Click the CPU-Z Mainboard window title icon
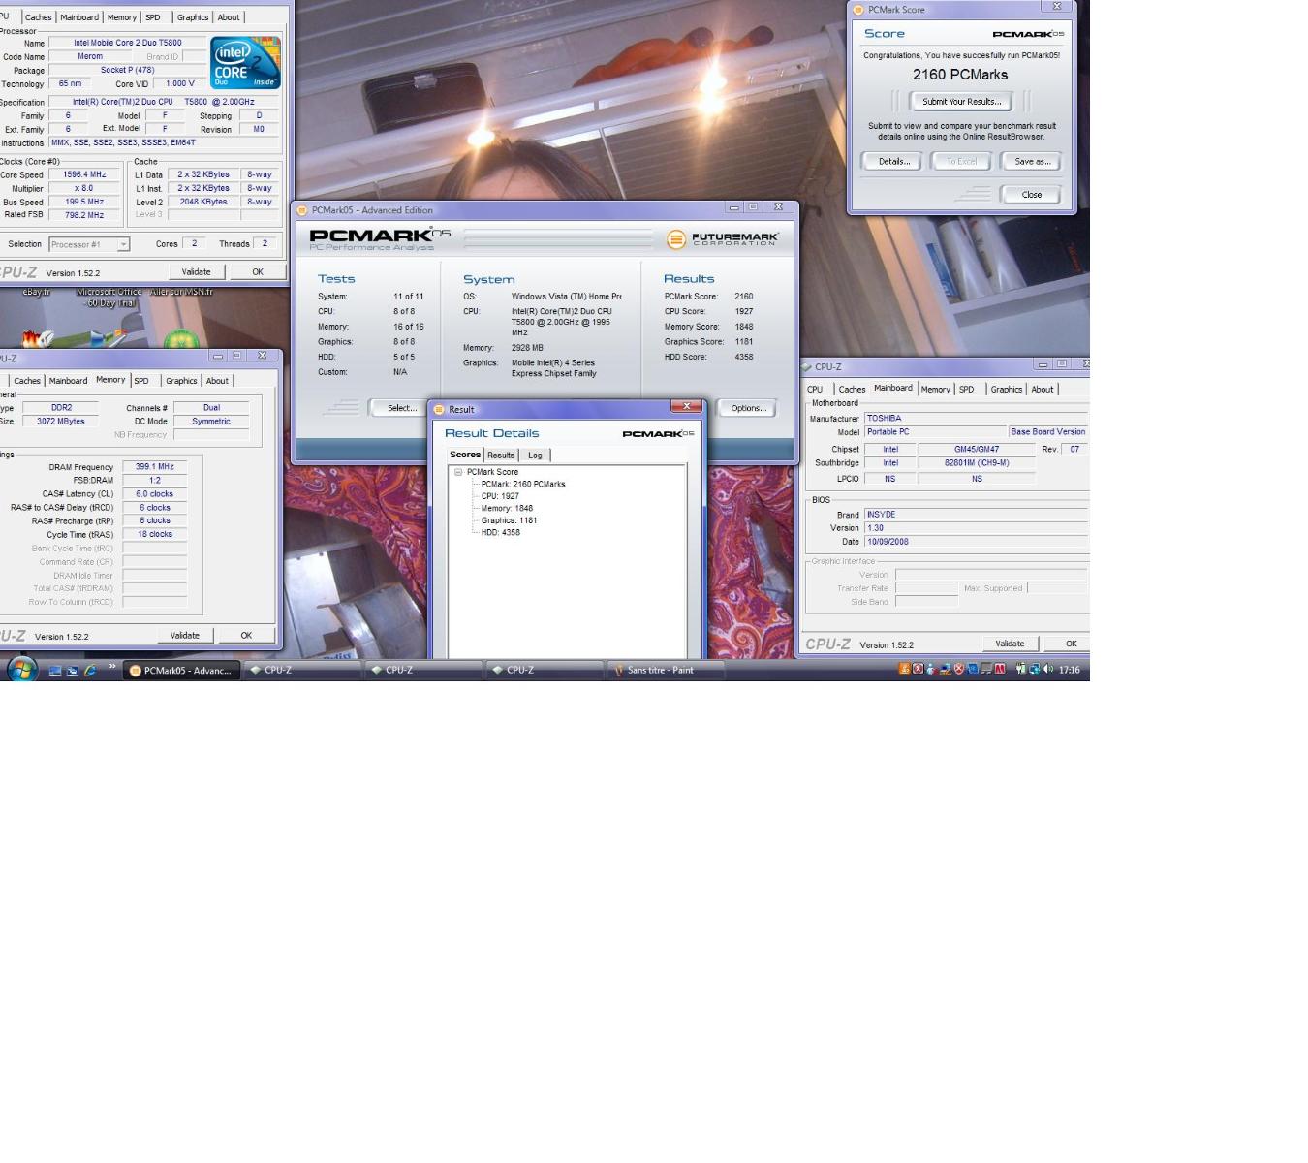The image size is (1308, 1163). pos(806,367)
